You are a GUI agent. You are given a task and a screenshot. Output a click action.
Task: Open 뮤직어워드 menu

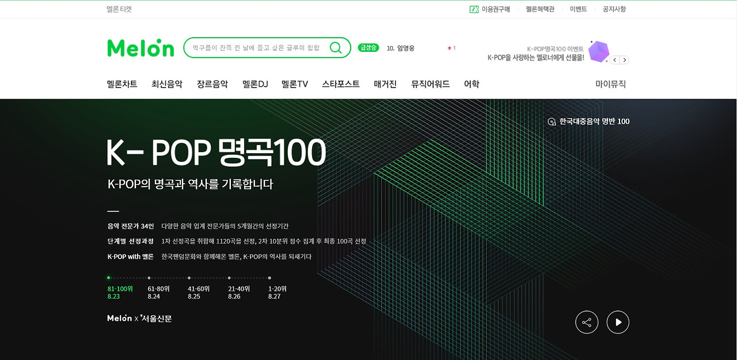point(431,84)
